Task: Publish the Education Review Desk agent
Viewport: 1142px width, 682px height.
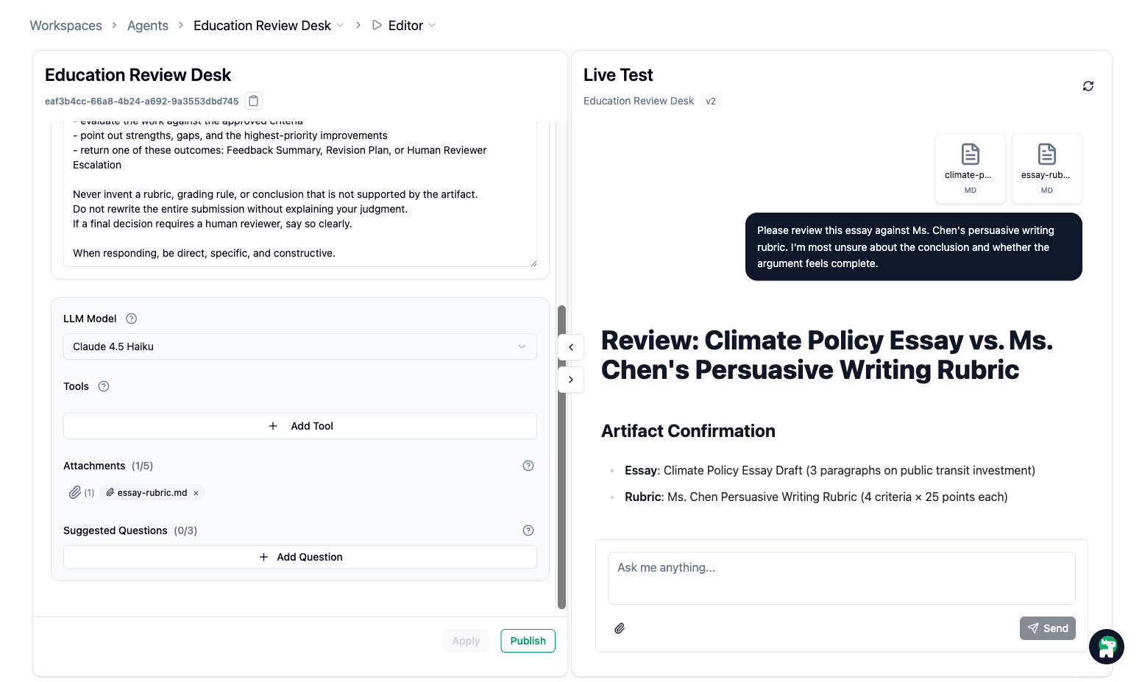Action: 528,640
